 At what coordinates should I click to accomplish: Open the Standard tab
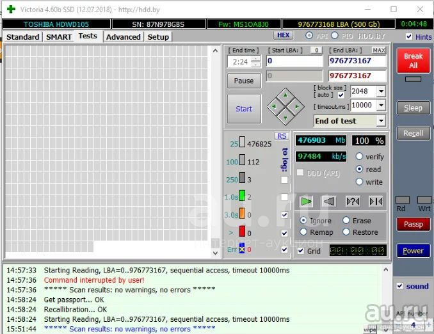coord(22,37)
